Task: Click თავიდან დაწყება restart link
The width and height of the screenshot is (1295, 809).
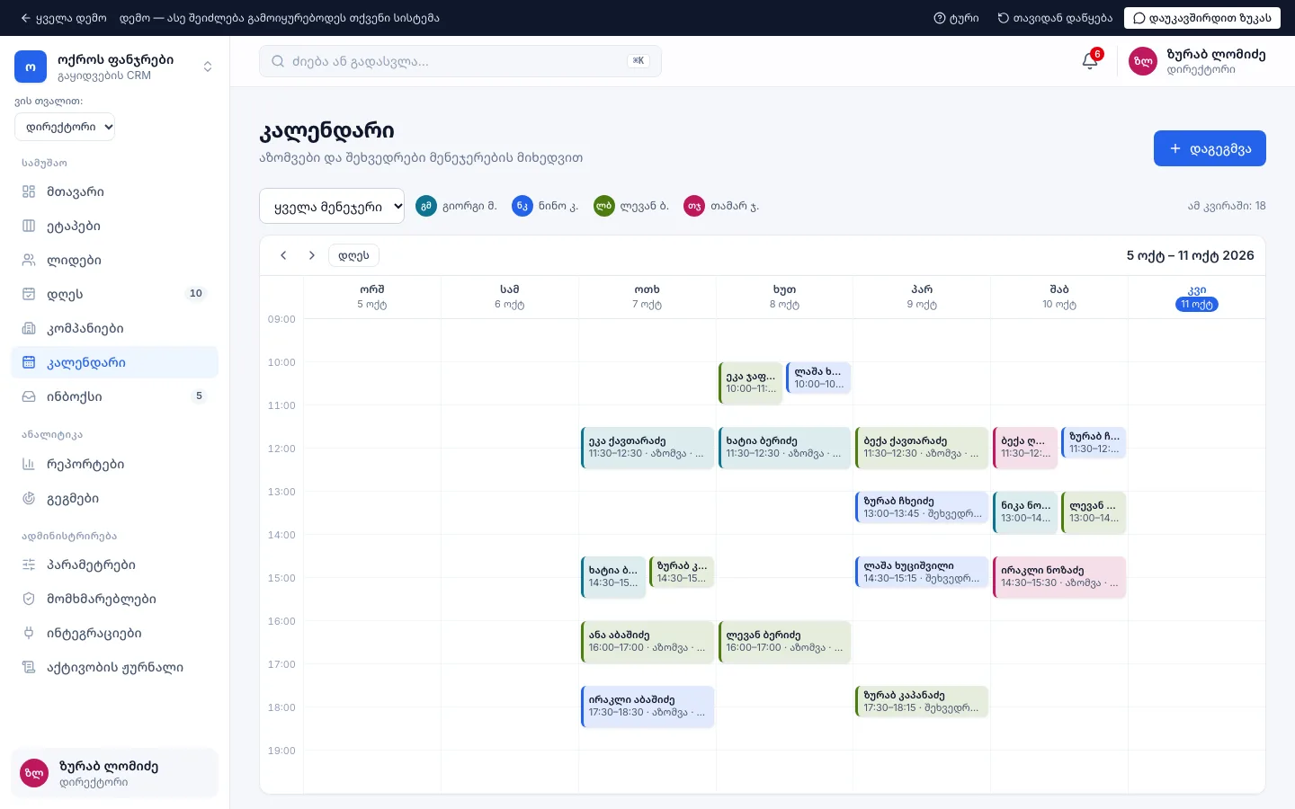Action: pyautogui.click(x=1055, y=18)
